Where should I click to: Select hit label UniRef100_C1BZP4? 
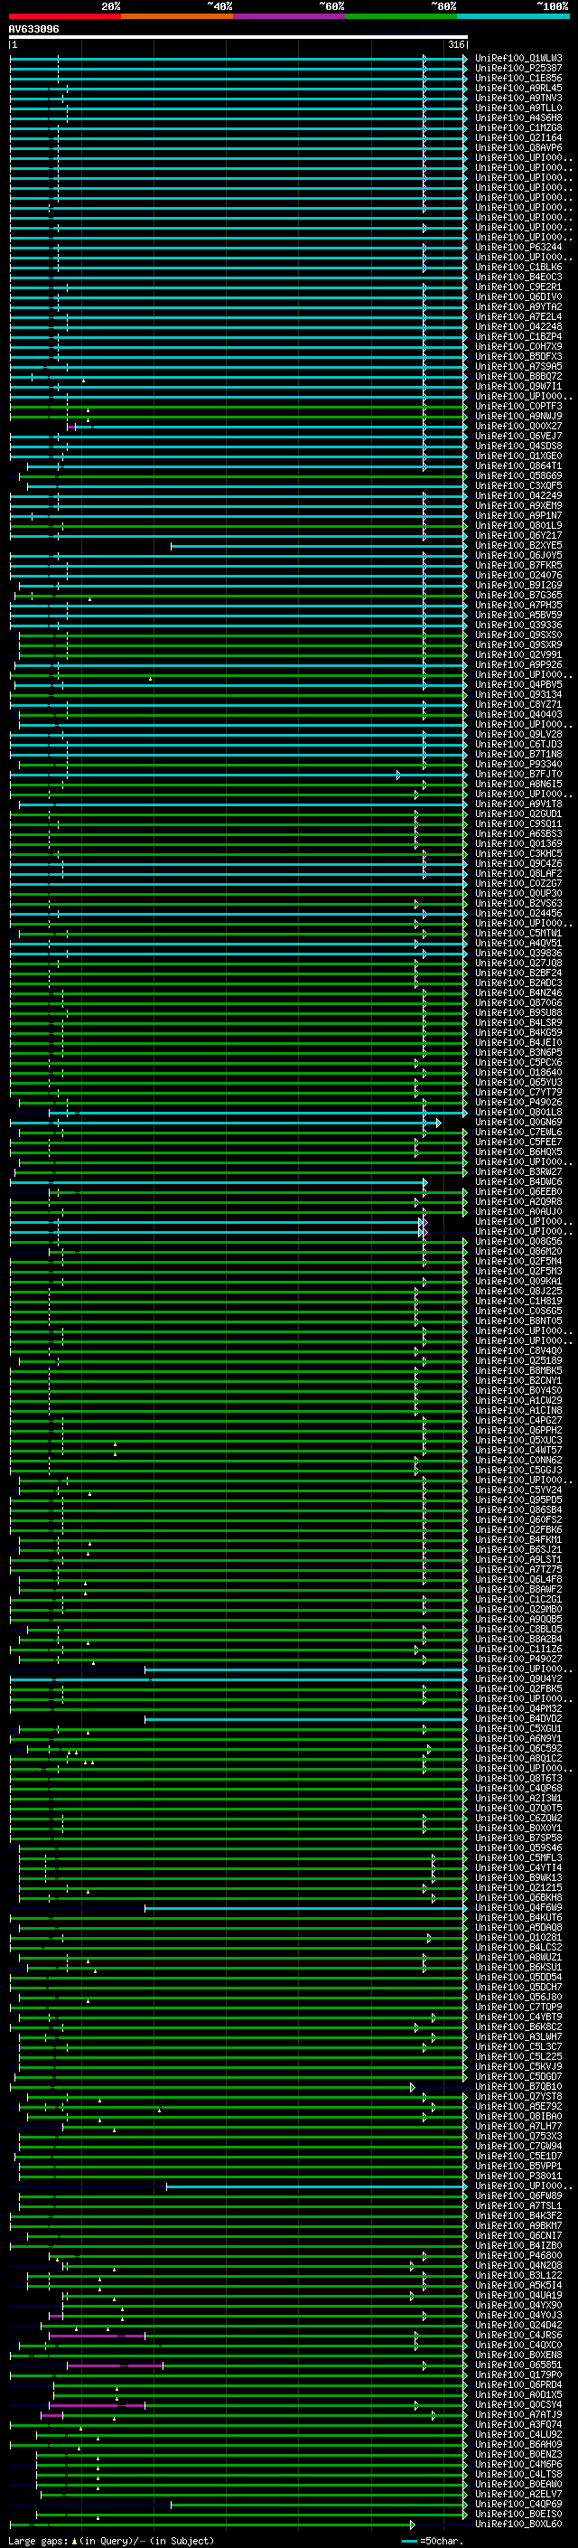(518, 336)
